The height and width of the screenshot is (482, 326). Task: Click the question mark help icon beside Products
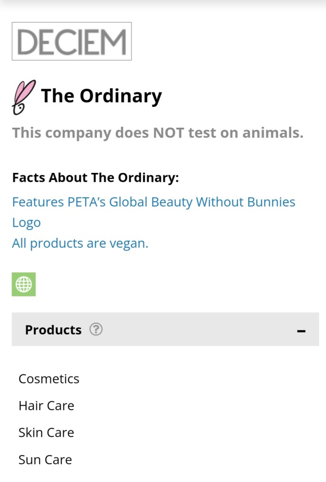click(96, 329)
